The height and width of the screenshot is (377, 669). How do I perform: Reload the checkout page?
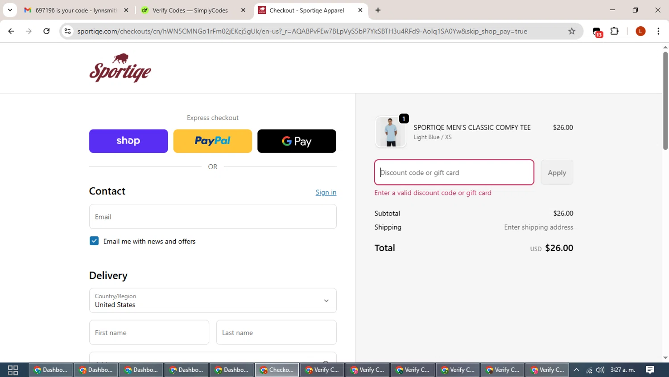pyautogui.click(x=46, y=31)
